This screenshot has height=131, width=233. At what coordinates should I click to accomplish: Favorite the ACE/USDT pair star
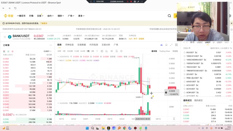[185, 85]
